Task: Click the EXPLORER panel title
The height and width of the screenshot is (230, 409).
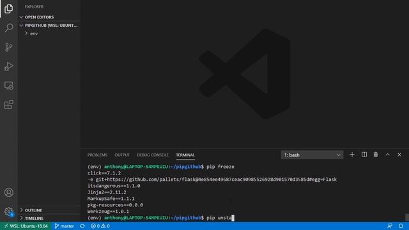Action: click(x=34, y=7)
